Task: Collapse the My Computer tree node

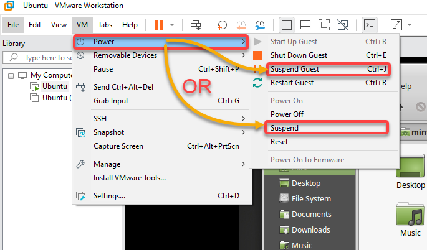Action: click(11, 76)
